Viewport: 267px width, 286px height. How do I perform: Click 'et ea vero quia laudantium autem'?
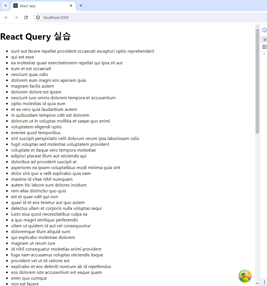tap(44, 109)
